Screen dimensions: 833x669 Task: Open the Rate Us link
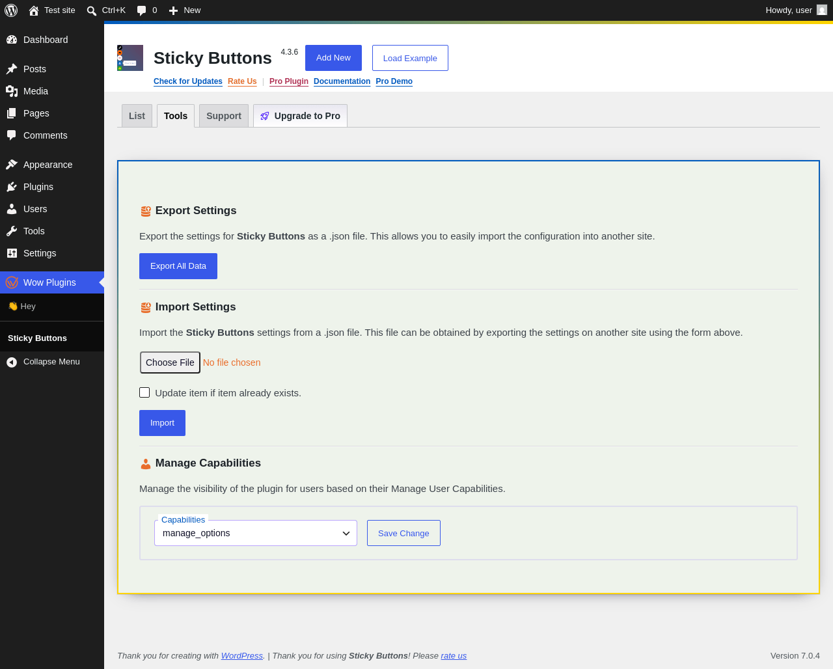pos(242,81)
